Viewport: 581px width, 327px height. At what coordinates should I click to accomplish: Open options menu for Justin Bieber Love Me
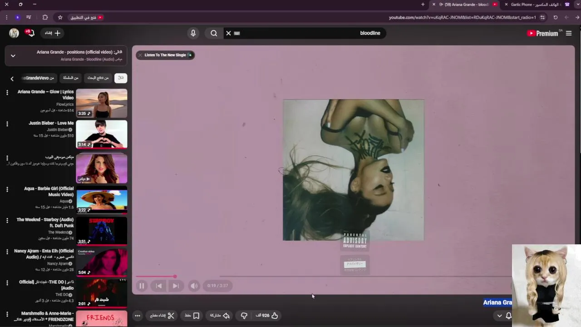coord(7,124)
